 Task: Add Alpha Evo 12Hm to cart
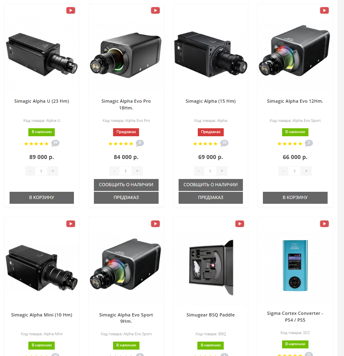point(295,197)
